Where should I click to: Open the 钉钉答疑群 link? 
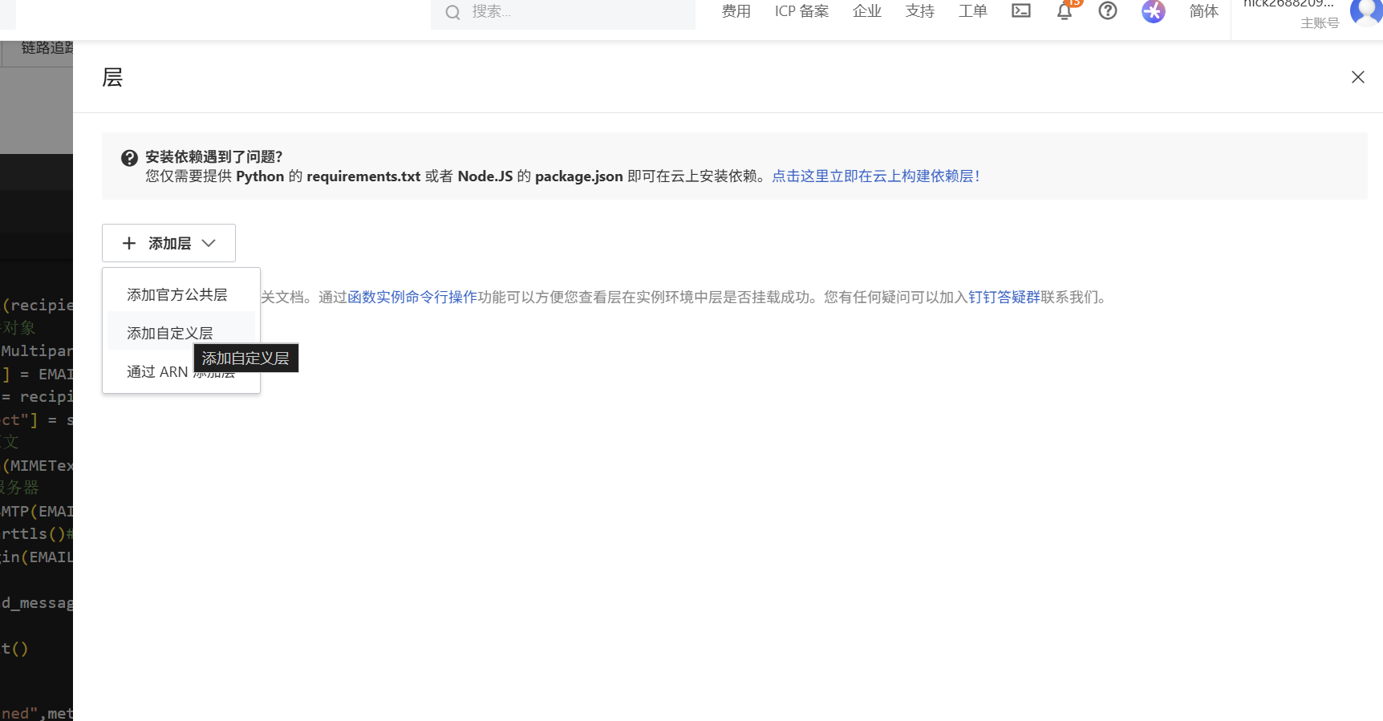point(1004,298)
